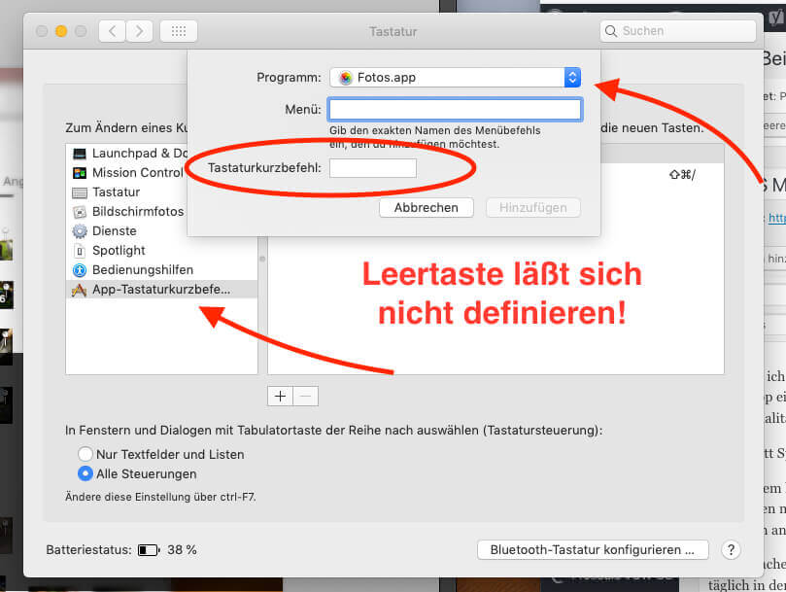Click the back navigation arrow in toolbar
Screen dimensions: 786x592
[x=112, y=31]
